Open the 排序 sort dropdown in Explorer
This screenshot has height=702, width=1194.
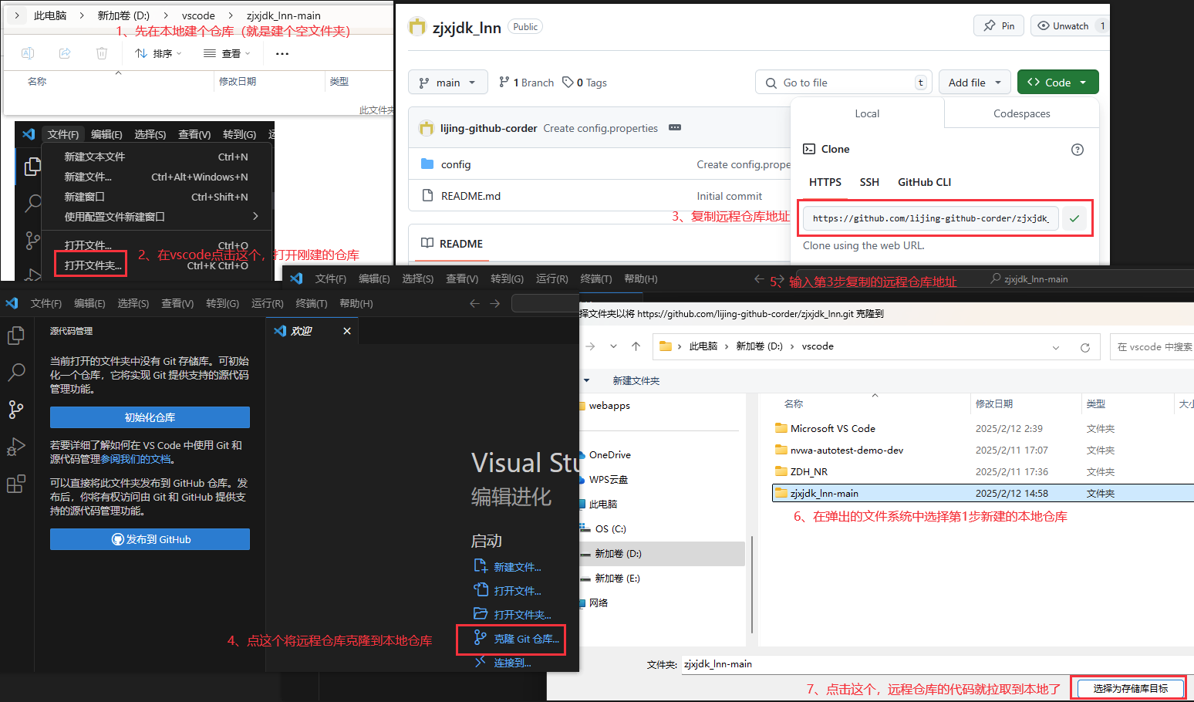158,53
